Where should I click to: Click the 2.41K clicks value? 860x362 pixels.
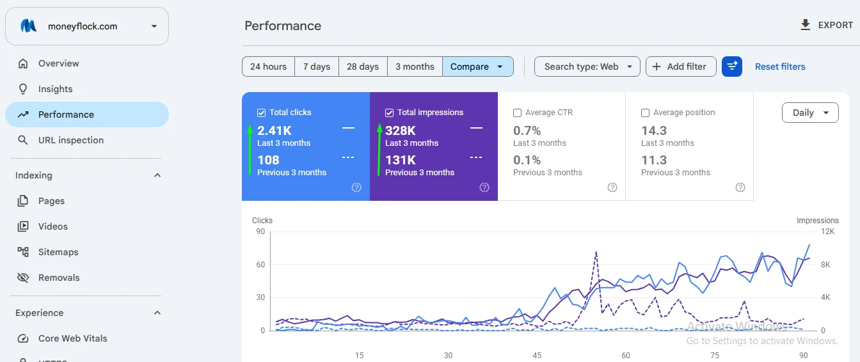[275, 130]
